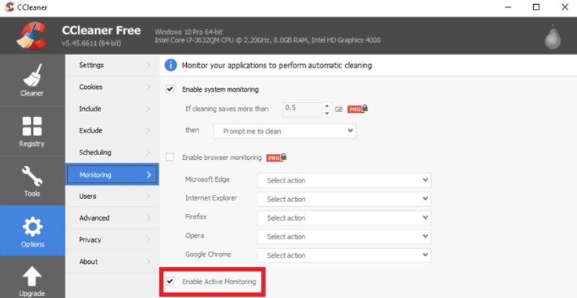577x298 pixels.
Task: Maximize the CCleaner window
Action: pyautogui.click(x=537, y=8)
